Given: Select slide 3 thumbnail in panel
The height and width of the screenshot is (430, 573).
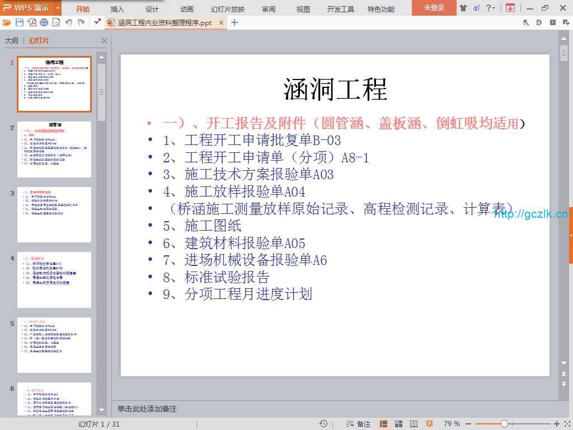Looking at the screenshot, I should click(x=54, y=215).
